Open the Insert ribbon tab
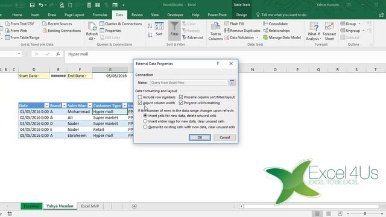This screenshot has height=217, width=386. point(35,14)
